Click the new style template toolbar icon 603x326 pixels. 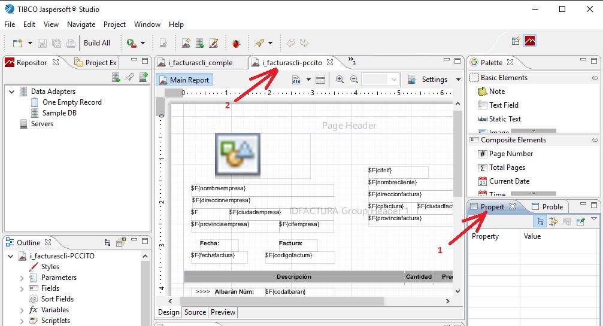(x=214, y=43)
